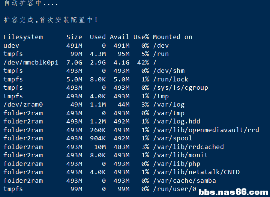Click the 42% usage value
Screen dimensions: 270x197
(x=143, y=62)
